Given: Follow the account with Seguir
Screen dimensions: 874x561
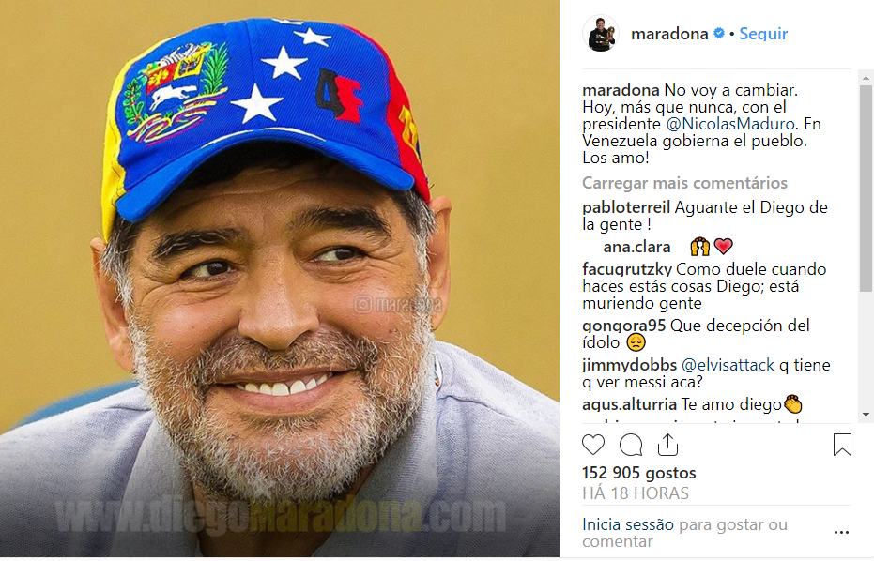Looking at the screenshot, I should (763, 34).
